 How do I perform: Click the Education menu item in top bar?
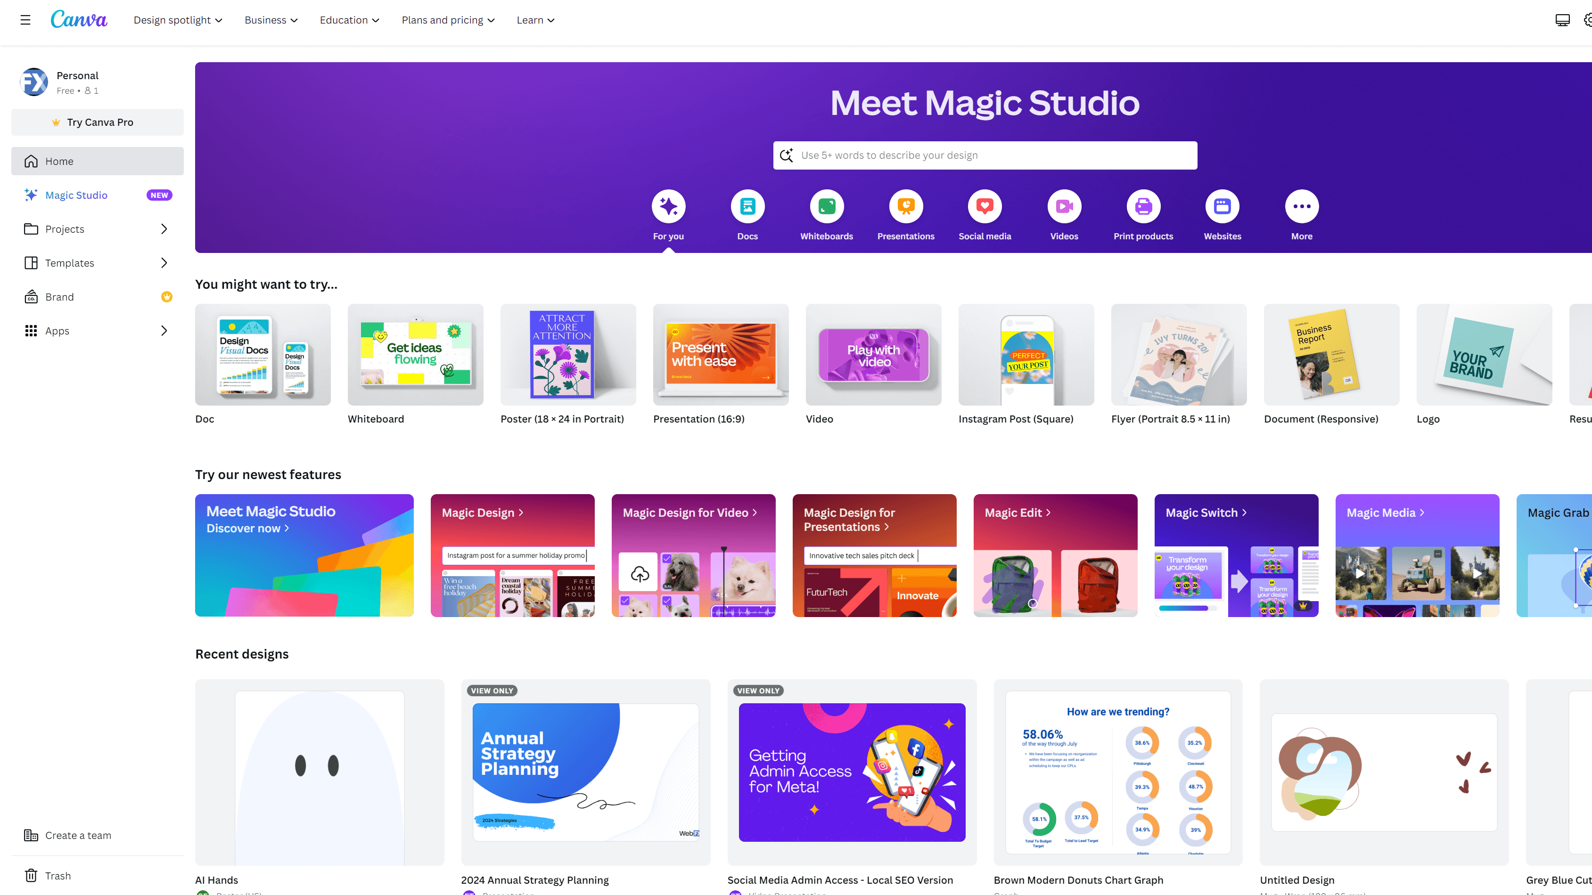point(350,20)
